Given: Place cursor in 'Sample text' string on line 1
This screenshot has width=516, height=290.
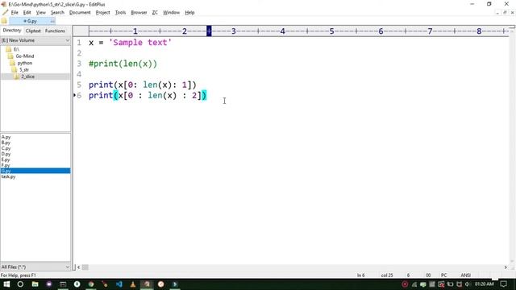Looking at the screenshot, I should [x=140, y=43].
